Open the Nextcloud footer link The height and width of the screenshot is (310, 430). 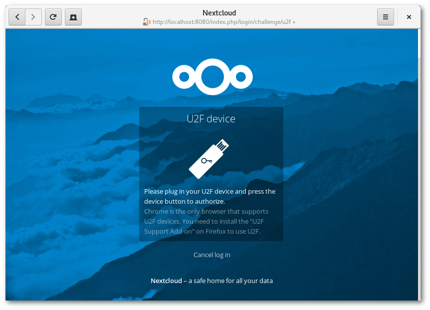(166, 281)
